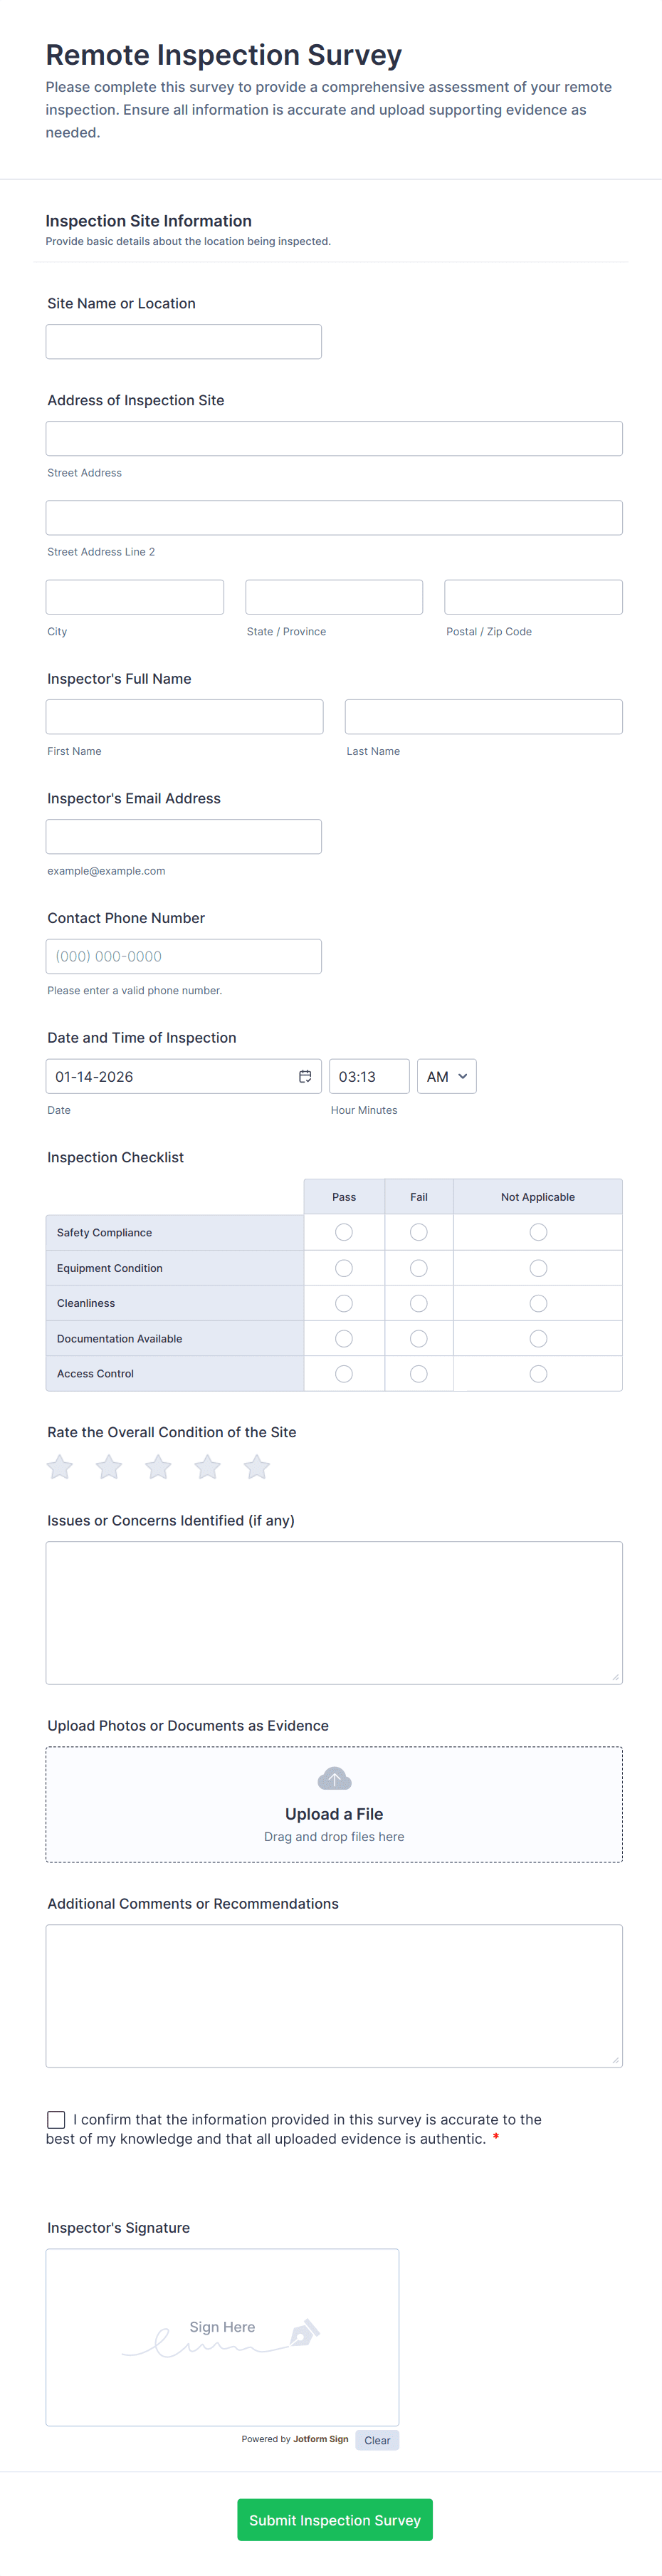Select Not Applicable for Cleanliness
662x2576 pixels.
(x=538, y=1302)
